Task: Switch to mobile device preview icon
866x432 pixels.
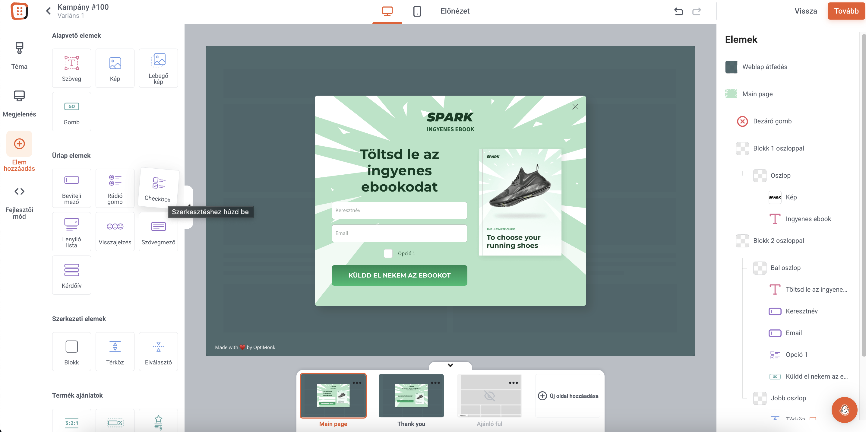Action: click(x=417, y=11)
